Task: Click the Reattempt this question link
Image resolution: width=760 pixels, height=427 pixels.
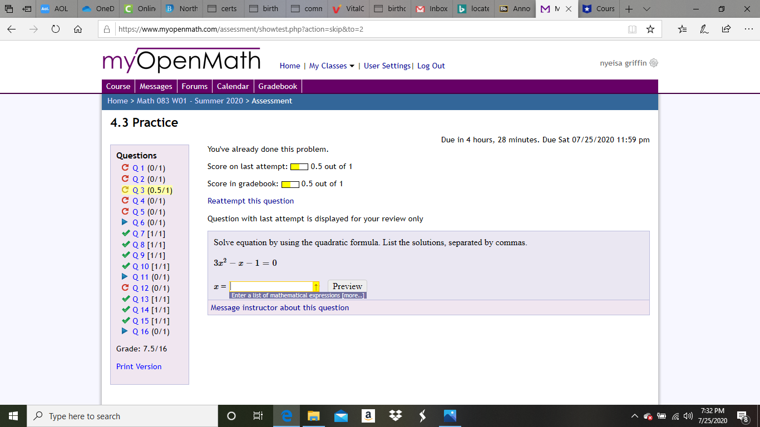Action: pyautogui.click(x=250, y=201)
